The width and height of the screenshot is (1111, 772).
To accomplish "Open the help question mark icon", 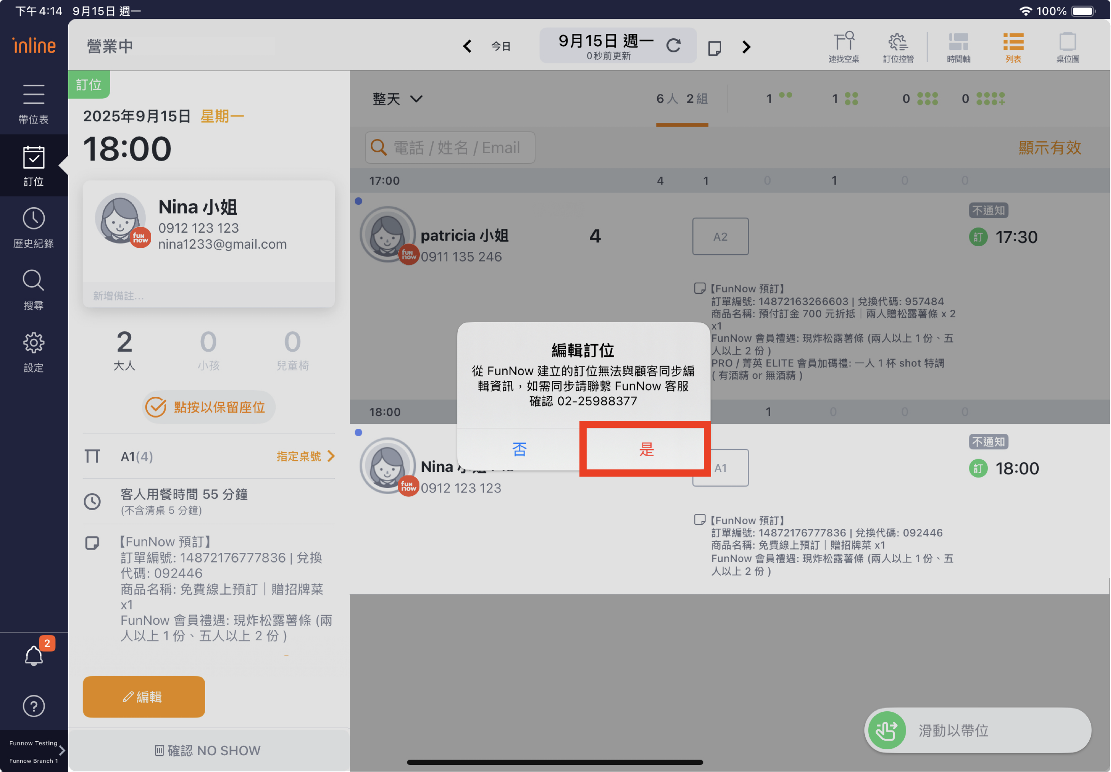I will pos(34,706).
